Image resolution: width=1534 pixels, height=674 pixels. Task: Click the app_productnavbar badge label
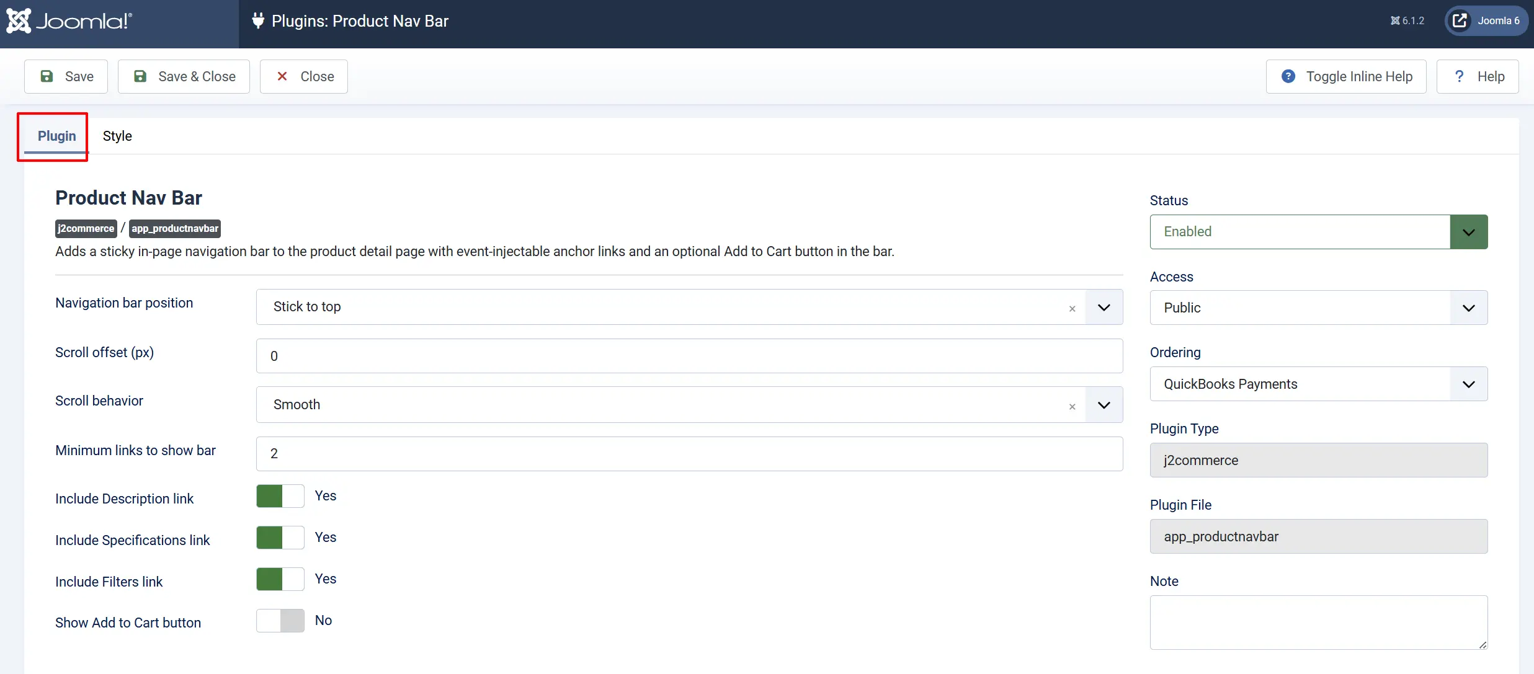[175, 228]
